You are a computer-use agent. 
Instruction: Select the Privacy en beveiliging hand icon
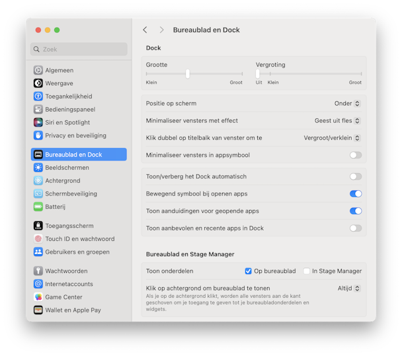point(38,135)
